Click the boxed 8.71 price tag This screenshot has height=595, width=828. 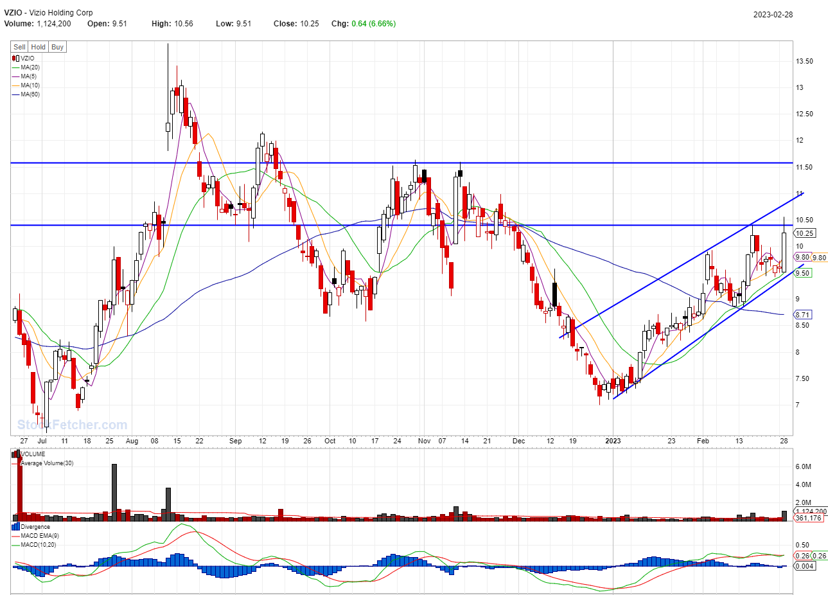[x=802, y=315]
